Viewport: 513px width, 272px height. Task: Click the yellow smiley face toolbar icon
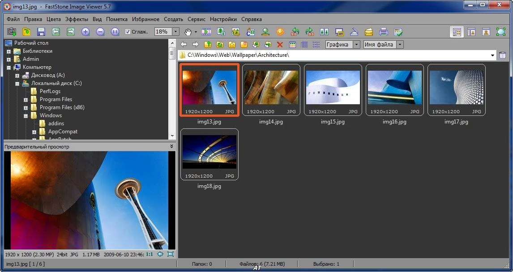tap(280, 32)
